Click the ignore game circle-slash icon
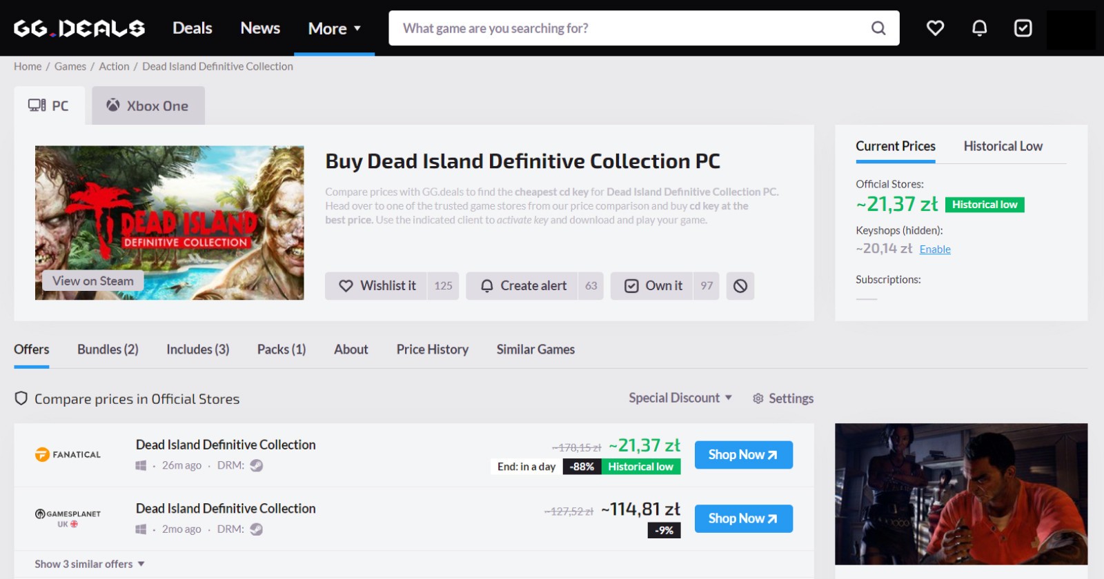 pos(740,286)
